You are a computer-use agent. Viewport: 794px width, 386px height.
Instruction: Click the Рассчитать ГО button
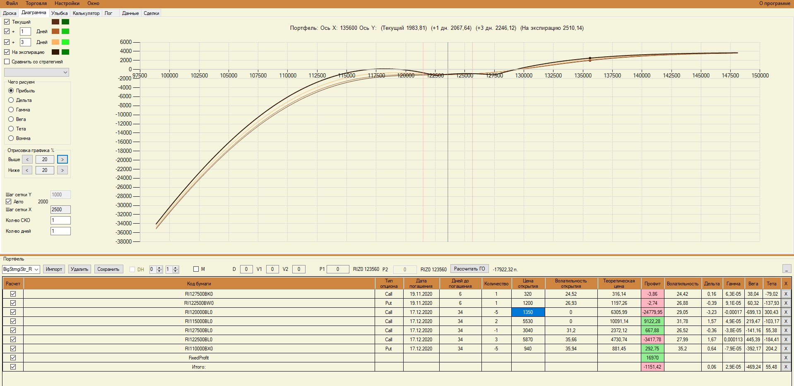coord(469,269)
